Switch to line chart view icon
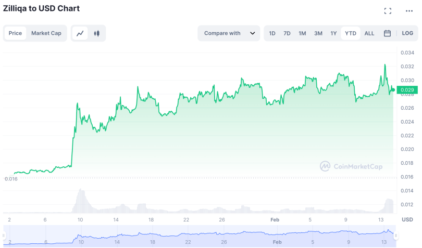Screen dimensions: 422x248 click(x=80, y=33)
